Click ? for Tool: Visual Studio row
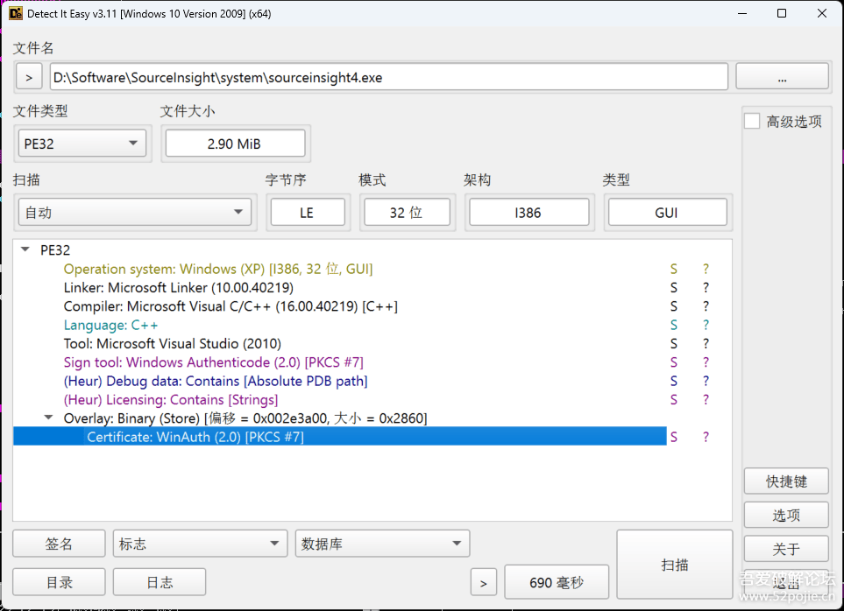This screenshot has width=844, height=611. [x=706, y=343]
